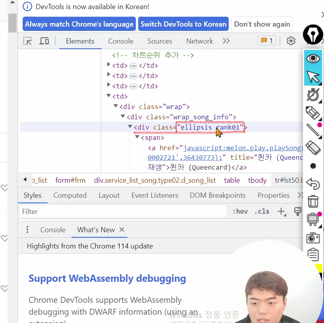Viewport: 324px width, 323px height.
Task: Select the 퀸카 (Queencard) anchor text
Action: pyautogui.click(x=200, y=168)
